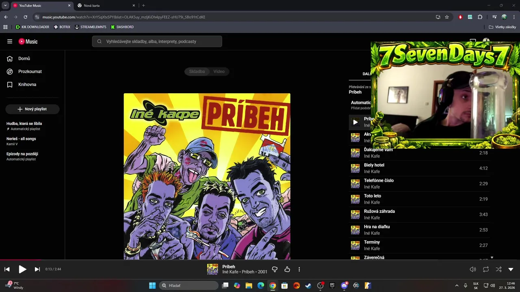Open Steam from the taskbar
Screen dimensions: 520x292
tap(308, 286)
